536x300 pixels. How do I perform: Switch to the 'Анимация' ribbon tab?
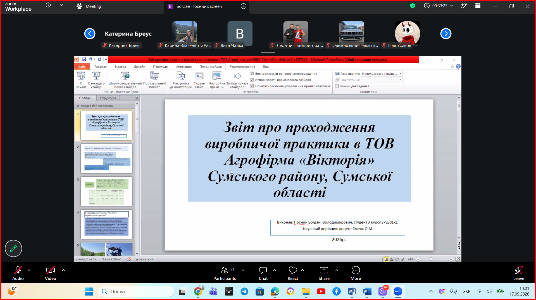point(184,67)
